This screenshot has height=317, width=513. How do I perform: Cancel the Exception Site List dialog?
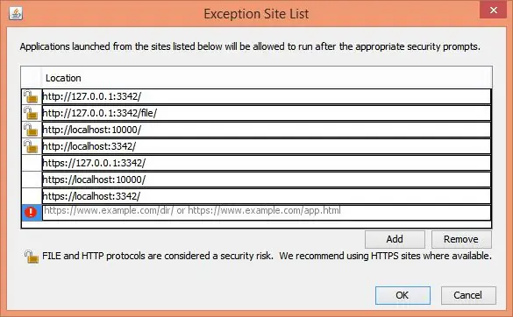468,295
